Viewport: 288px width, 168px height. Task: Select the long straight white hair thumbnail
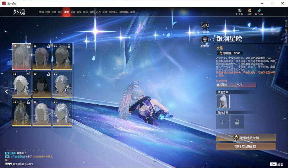click(42, 113)
